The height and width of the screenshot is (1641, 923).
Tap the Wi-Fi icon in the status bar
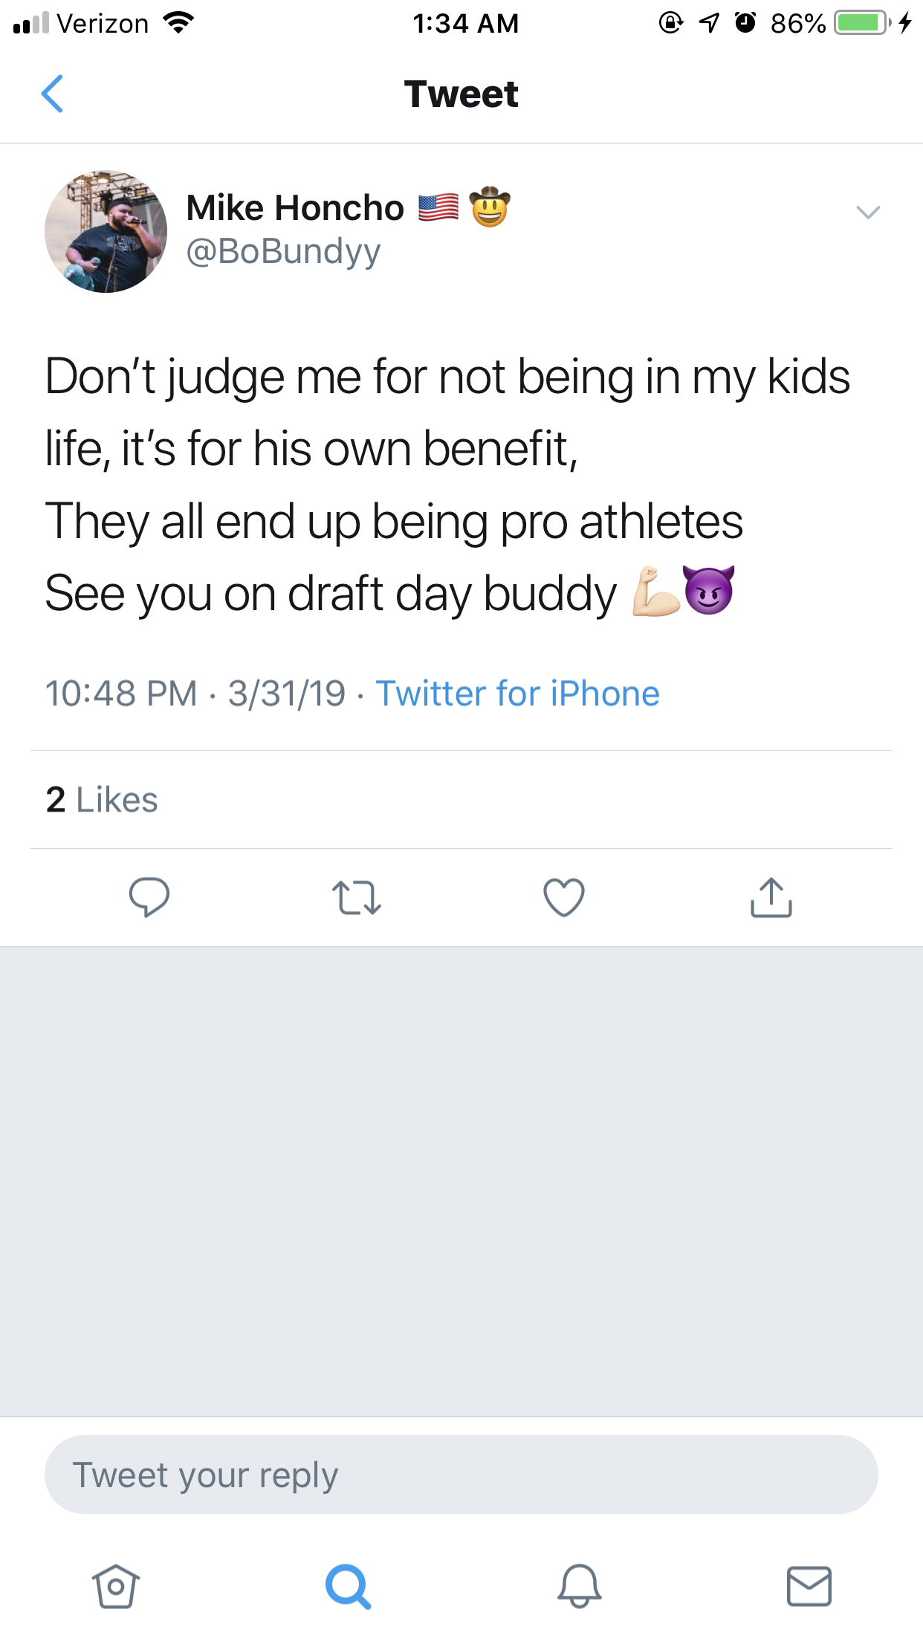(x=178, y=23)
